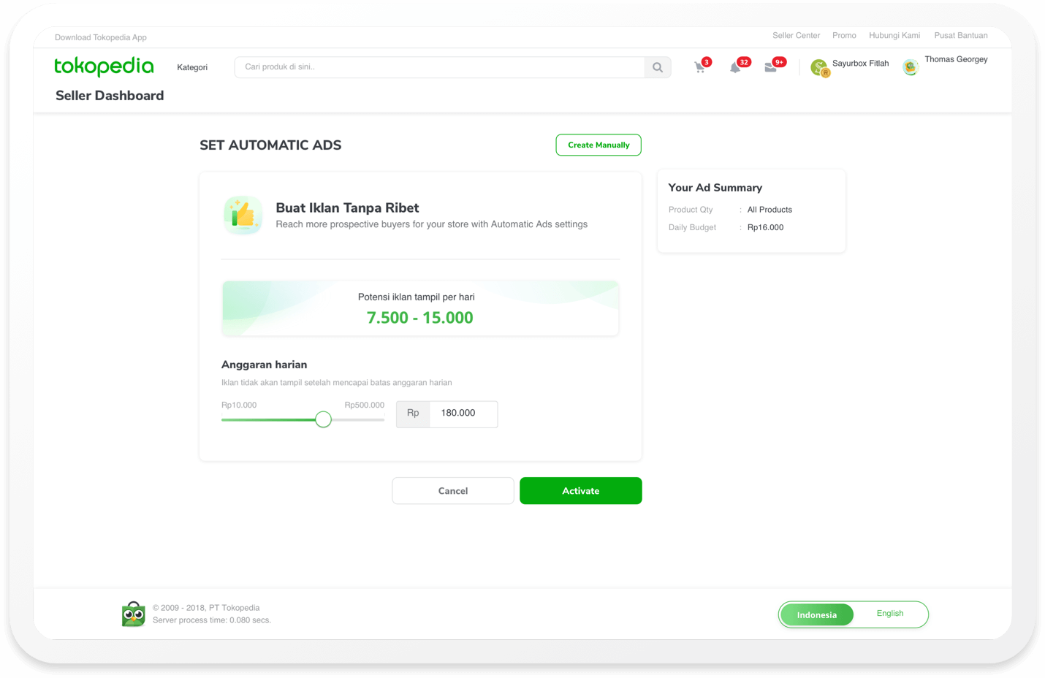The width and height of the screenshot is (1045, 678).
Task: Click the Your Ad Summary title
Action: 715,188
